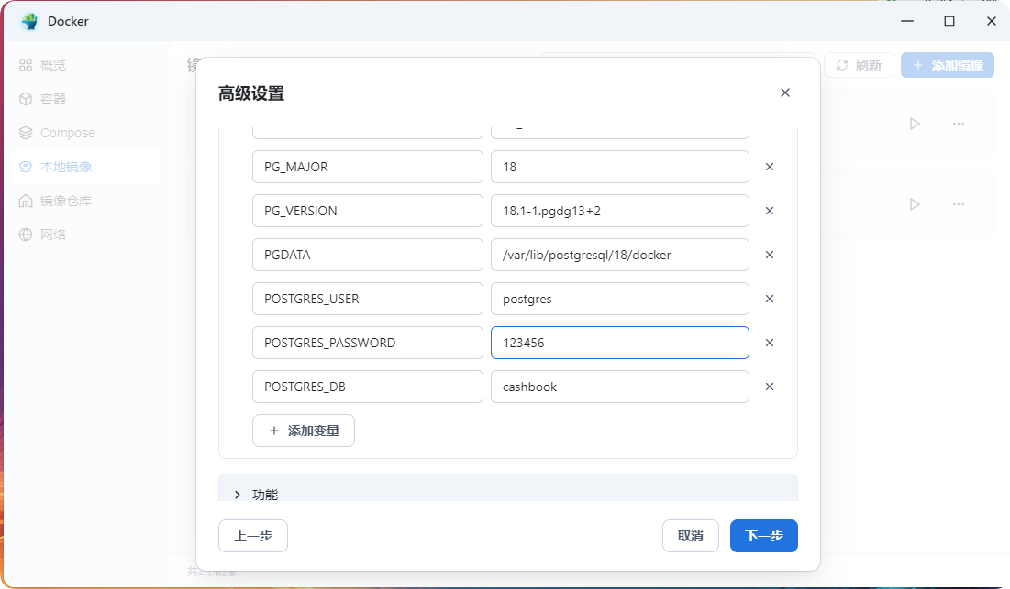Go back with 上一步 button
1010x589 pixels.
point(253,536)
